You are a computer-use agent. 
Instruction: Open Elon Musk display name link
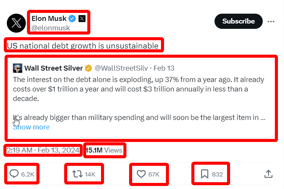49,18
